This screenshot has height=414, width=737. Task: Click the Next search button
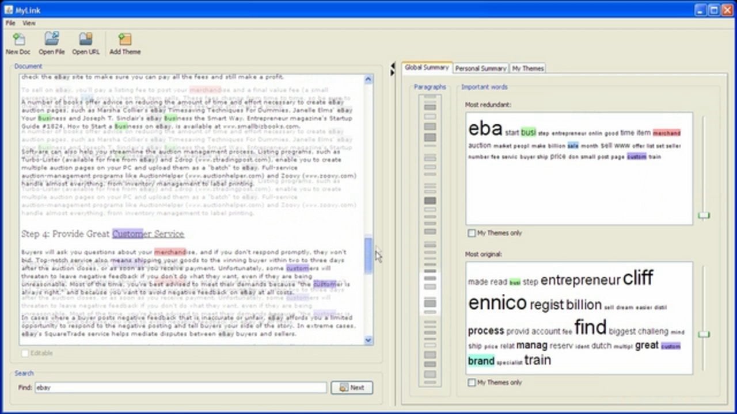coord(352,388)
